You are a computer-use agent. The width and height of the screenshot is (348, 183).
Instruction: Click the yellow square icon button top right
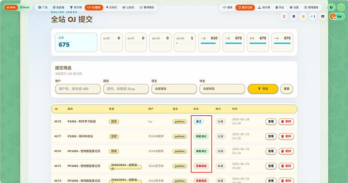[x=341, y=8]
